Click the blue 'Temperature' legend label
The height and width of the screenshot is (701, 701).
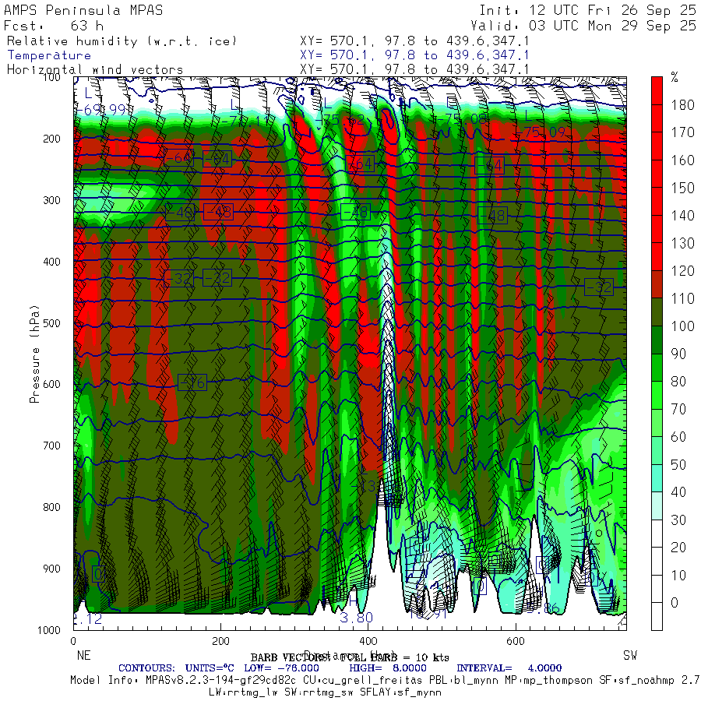(x=49, y=55)
